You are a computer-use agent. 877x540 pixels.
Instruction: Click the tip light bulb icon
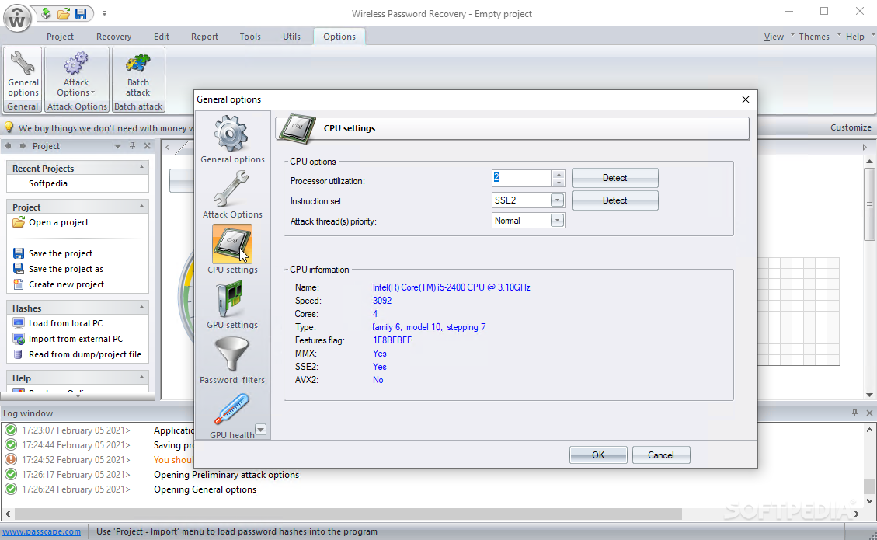pos(9,127)
